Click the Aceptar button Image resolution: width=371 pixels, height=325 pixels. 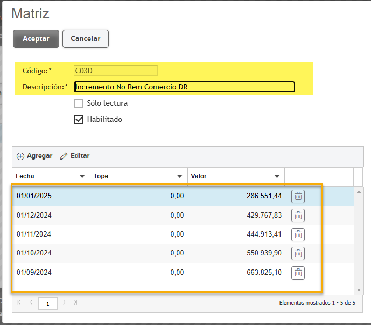[x=36, y=39]
